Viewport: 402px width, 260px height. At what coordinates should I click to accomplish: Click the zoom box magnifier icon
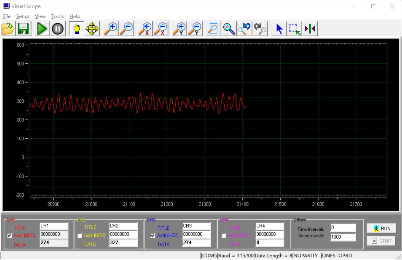[x=213, y=29]
